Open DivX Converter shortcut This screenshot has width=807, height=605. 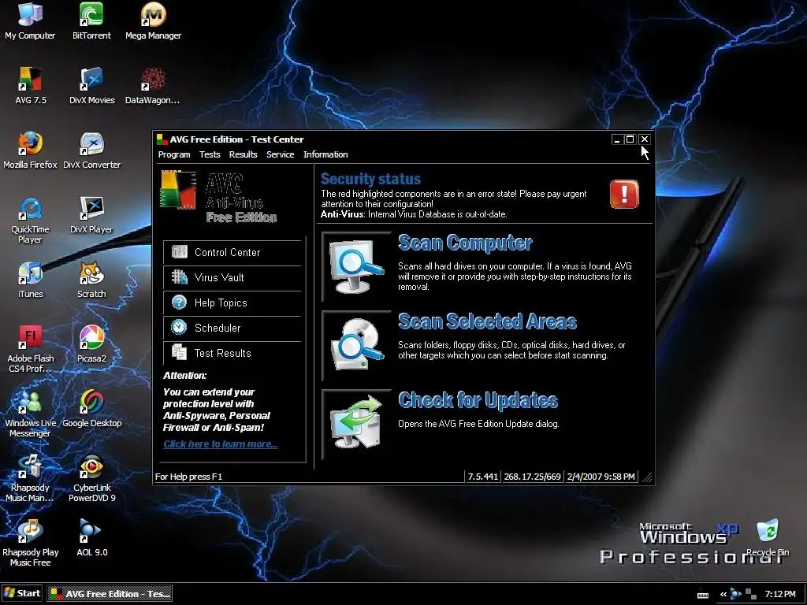click(x=92, y=150)
